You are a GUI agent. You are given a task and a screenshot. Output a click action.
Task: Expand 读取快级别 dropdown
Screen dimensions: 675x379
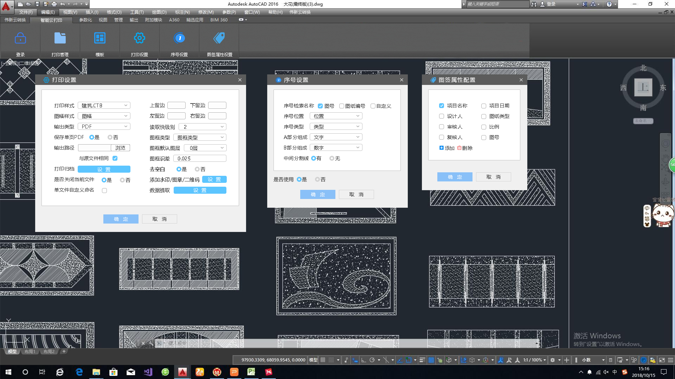[202, 127]
